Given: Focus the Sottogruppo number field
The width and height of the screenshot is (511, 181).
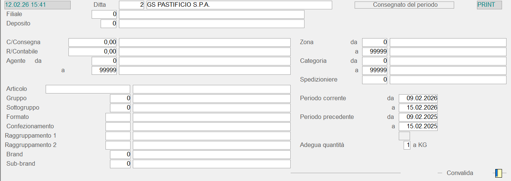Looking at the screenshot, I should click(120, 108).
